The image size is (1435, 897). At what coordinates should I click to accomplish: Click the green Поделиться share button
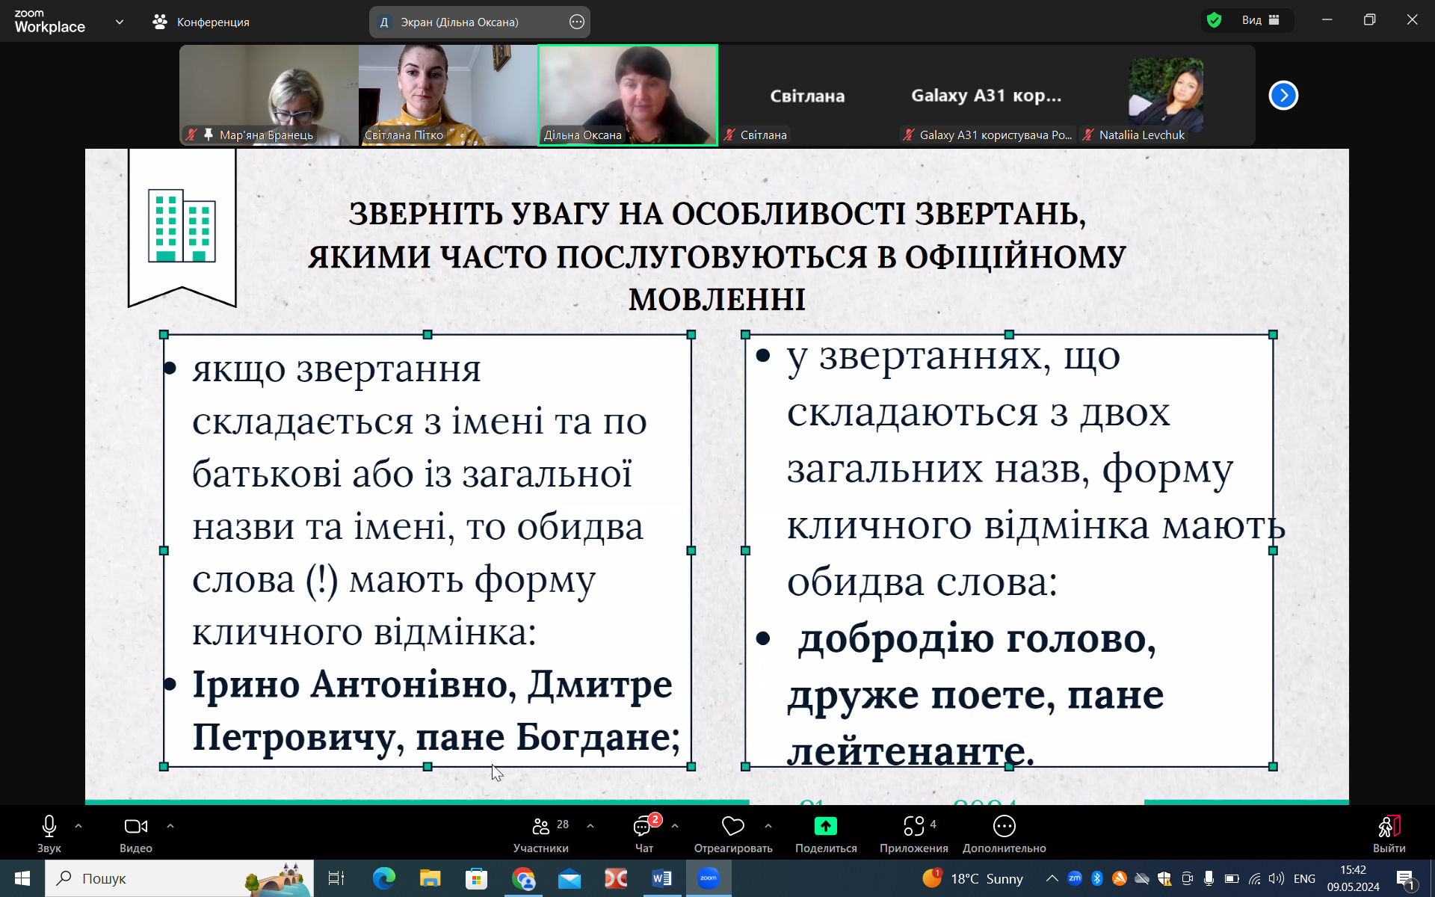pos(825,826)
